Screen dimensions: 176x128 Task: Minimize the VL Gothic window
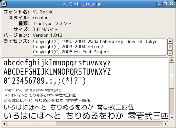click(159, 4)
